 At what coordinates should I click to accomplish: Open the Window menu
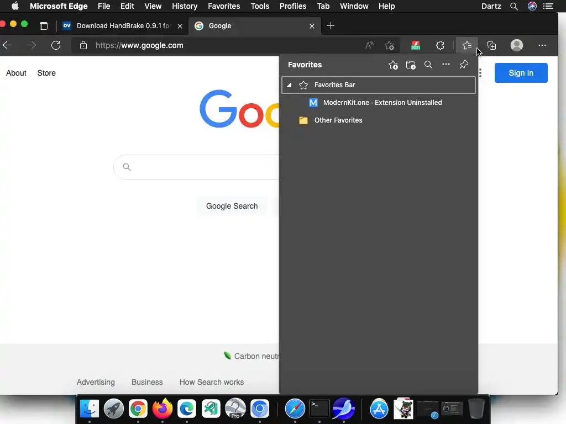354,6
